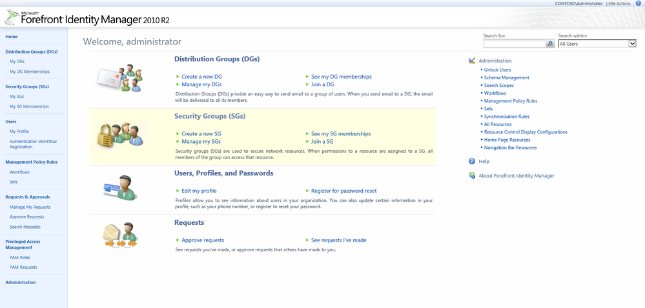Click the Distribution Groups (DGs) section title
Viewport: 645px width, 308px height.
coord(217,59)
